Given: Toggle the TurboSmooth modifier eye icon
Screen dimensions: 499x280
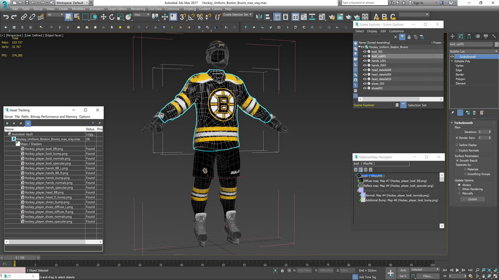Looking at the screenshot, I should [x=452, y=57].
